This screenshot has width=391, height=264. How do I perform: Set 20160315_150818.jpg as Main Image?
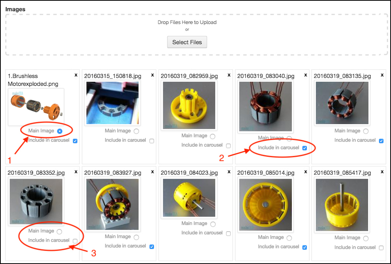136,131
